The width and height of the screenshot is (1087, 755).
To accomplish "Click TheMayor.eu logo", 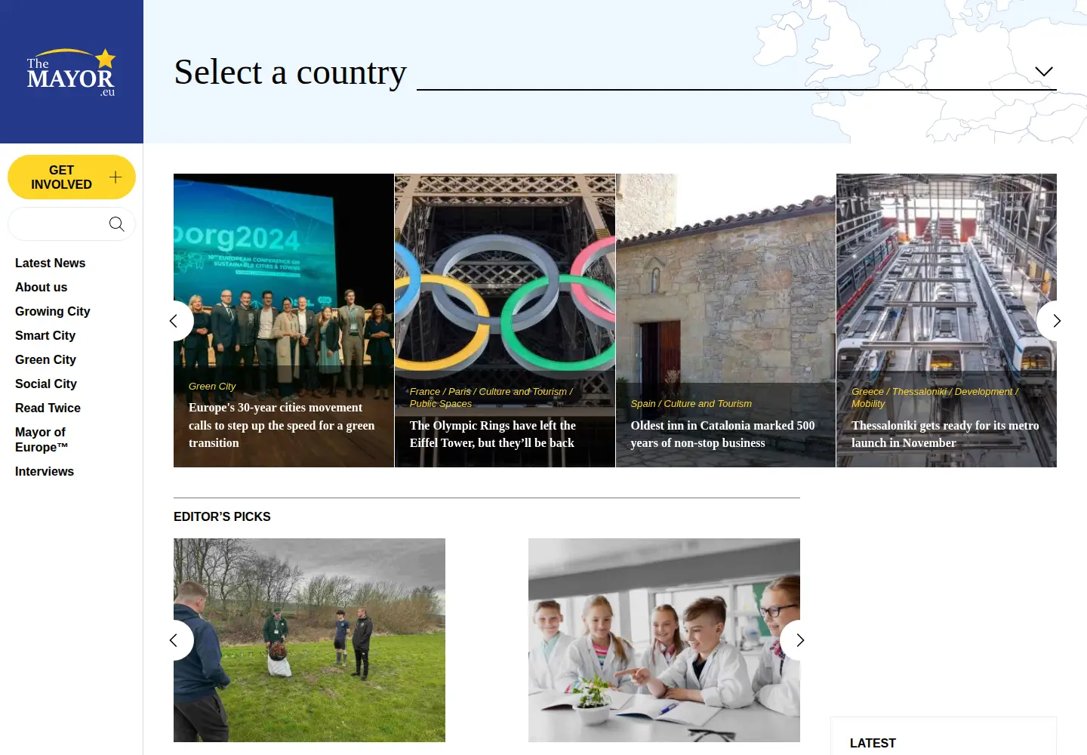I will click(x=71, y=72).
